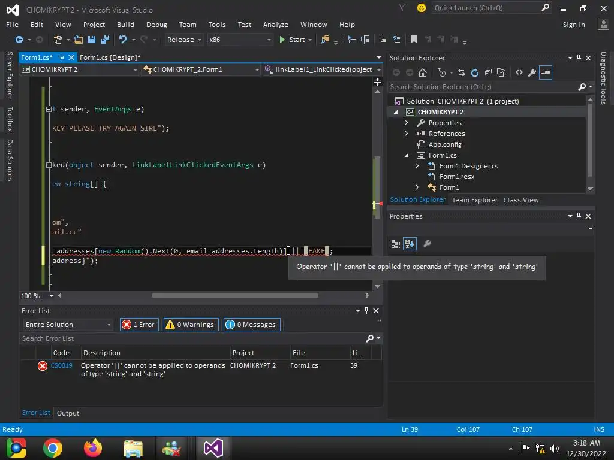Toggle the 0 Messages filter button
This screenshot has width=614, height=460.
252,325
